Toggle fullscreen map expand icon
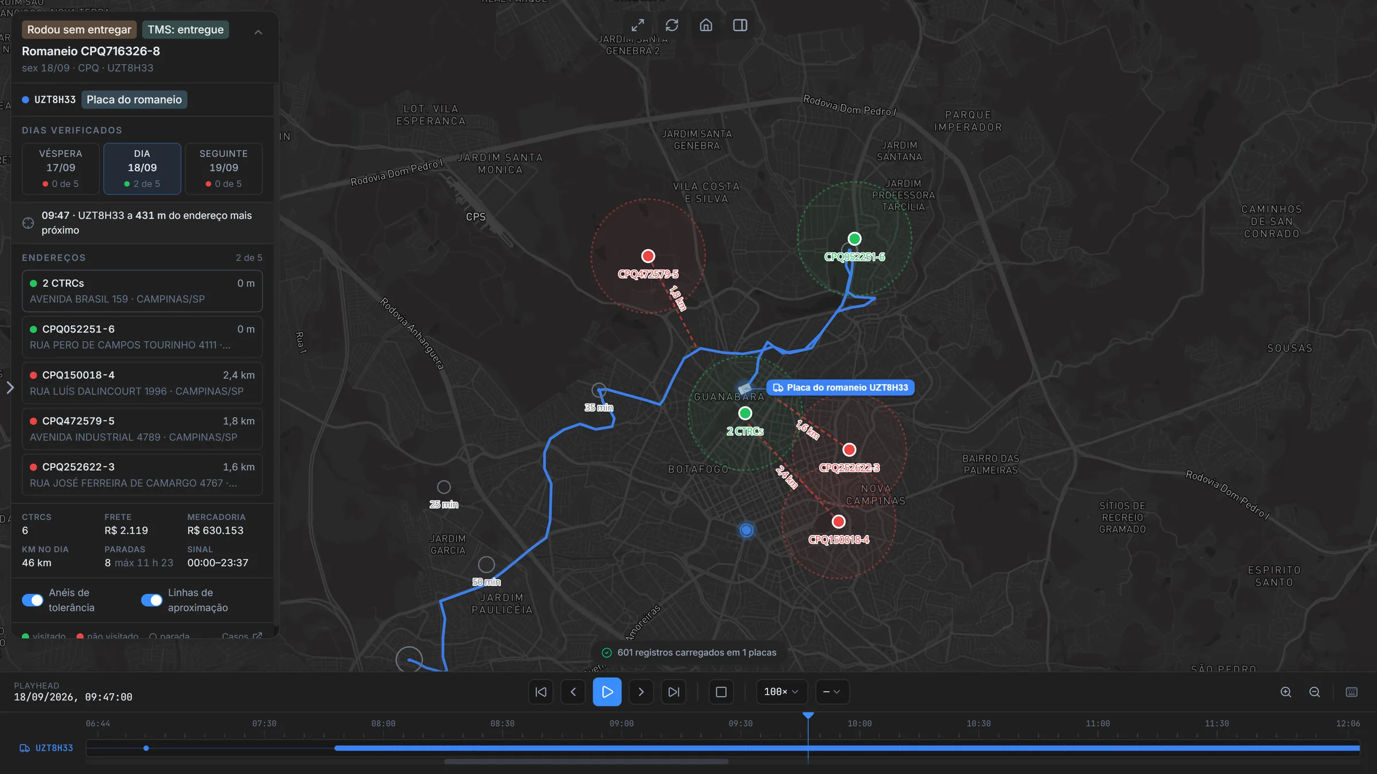This screenshot has width=1377, height=774. [637, 25]
